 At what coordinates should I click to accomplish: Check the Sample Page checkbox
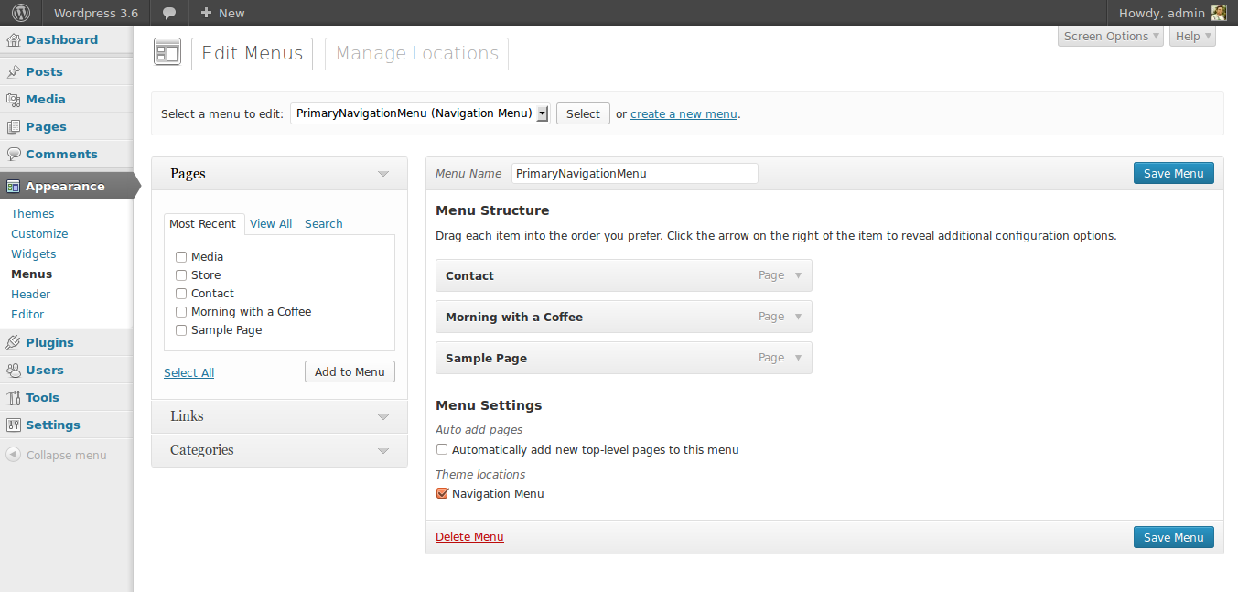click(181, 330)
